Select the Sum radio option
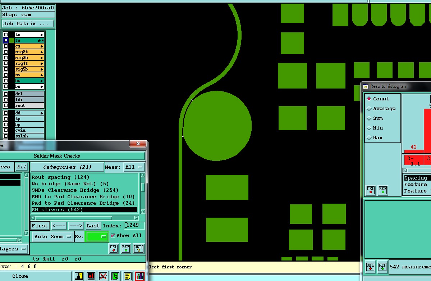Screen dimensions: 431x281 (369, 118)
